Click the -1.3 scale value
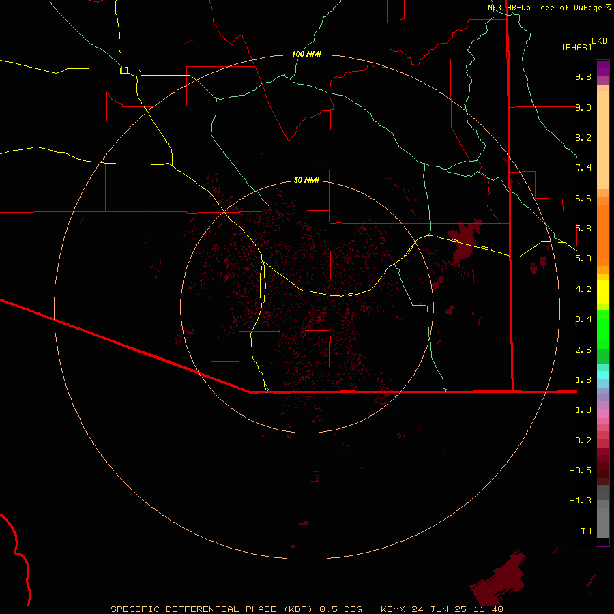The image size is (614, 614). tap(581, 501)
